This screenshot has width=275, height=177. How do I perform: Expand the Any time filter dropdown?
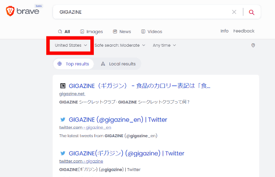pos(165,45)
